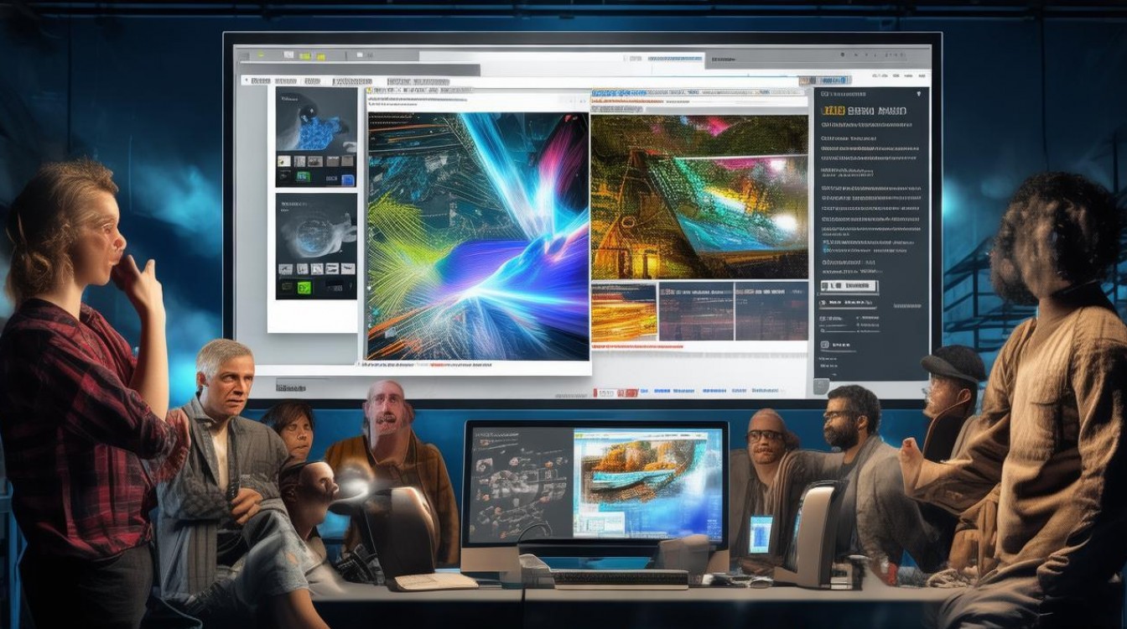Click the first small thumbnail icon in upper left panel
1127x629 pixels.
coord(284,161)
